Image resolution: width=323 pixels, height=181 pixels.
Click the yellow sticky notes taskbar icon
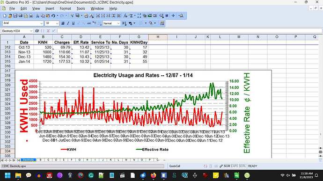(x=216, y=175)
